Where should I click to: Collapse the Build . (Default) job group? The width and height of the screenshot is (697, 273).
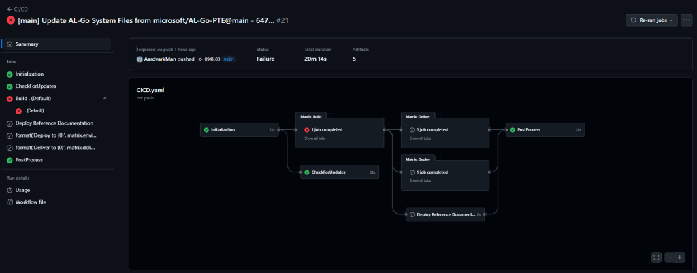coord(105,99)
